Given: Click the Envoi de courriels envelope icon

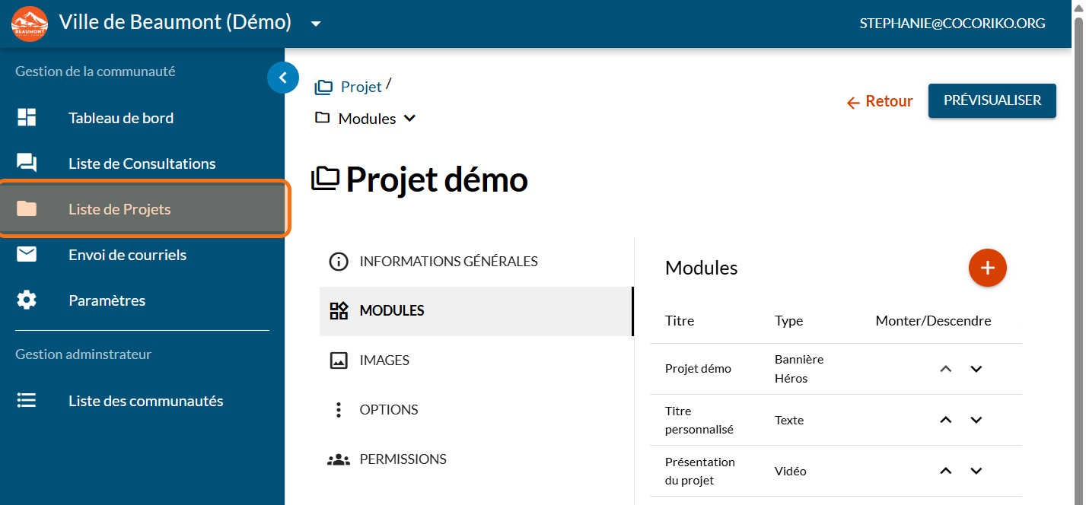Looking at the screenshot, I should 27,255.
